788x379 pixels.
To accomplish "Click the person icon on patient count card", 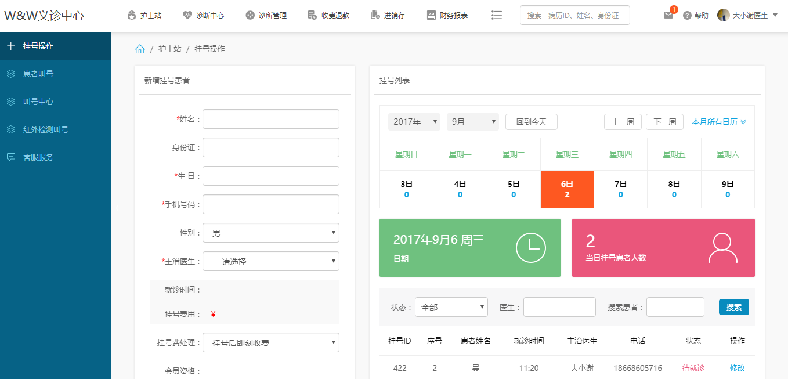I will coord(723,248).
